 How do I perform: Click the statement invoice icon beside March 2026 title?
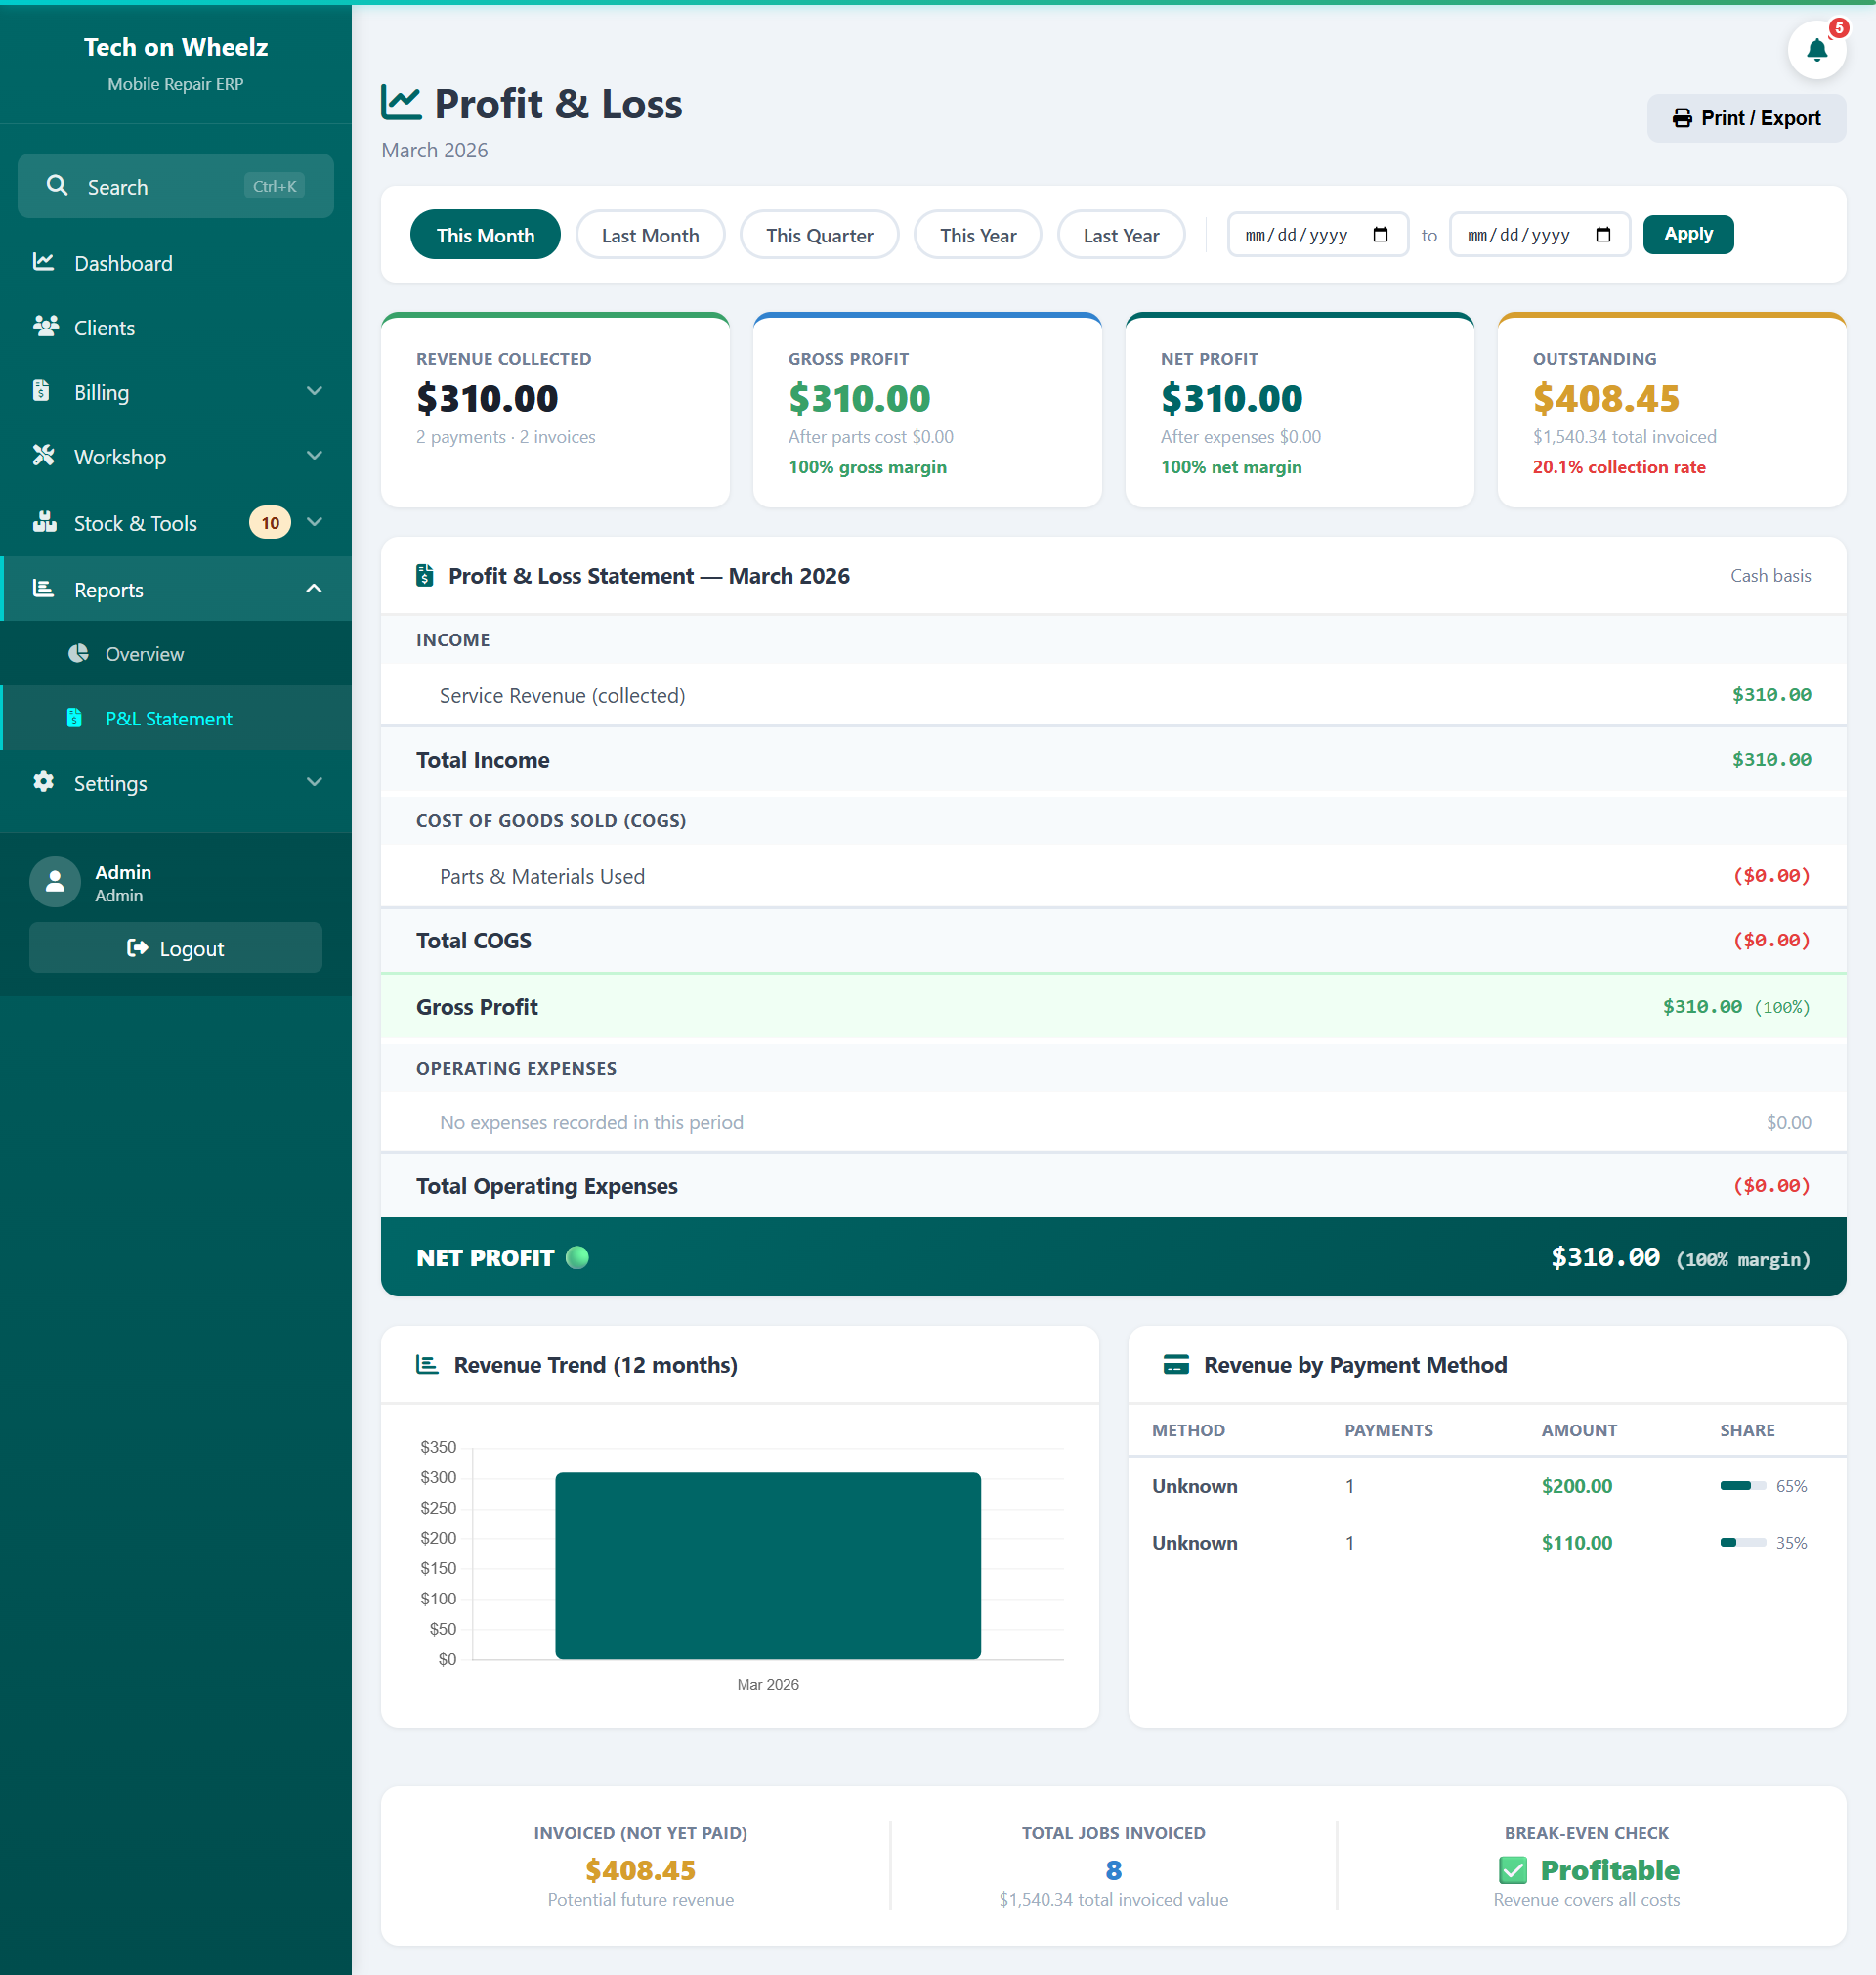[x=425, y=575]
